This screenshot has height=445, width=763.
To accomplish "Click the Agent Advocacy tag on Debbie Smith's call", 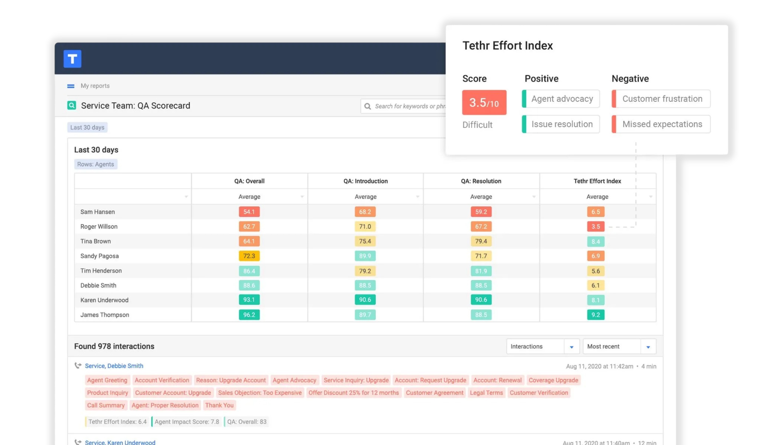I will [x=294, y=380].
